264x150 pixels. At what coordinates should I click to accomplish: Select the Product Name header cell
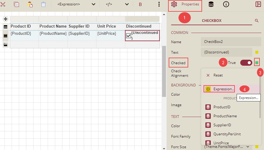point(53,26)
